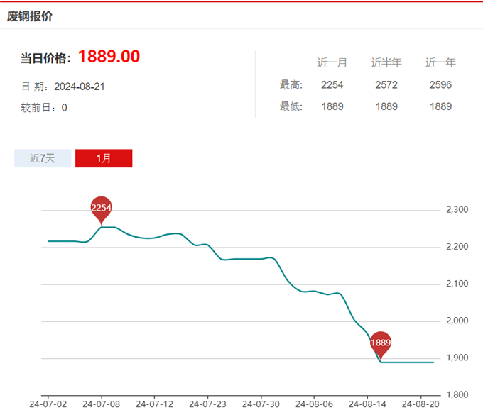Click the 24-07-08 x-axis date label
Image resolution: width=483 pixels, height=410 pixels.
click(102, 404)
